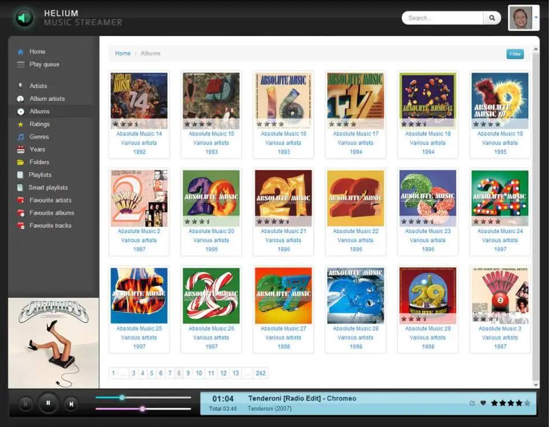Mark the playing track as favourite with heart
Screen dimensions: 549x427
coord(483,403)
